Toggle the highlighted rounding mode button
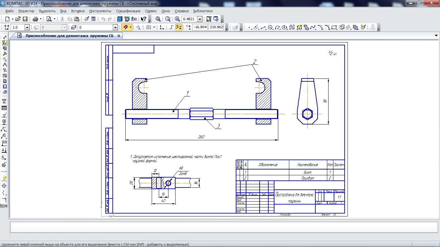The height and width of the screenshot is (247, 440). (x=179, y=28)
